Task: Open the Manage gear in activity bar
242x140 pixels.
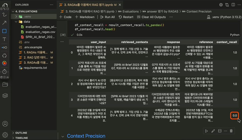Action: (5, 135)
